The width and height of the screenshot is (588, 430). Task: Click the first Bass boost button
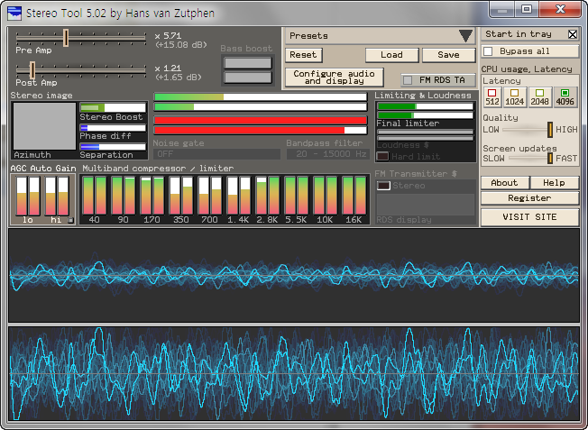(247, 63)
